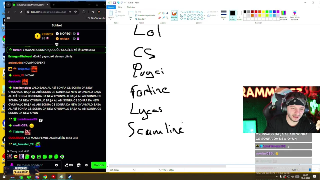Adjust the Paint zoom slider handle
The height and width of the screenshot is (180, 320).
(310, 170)
